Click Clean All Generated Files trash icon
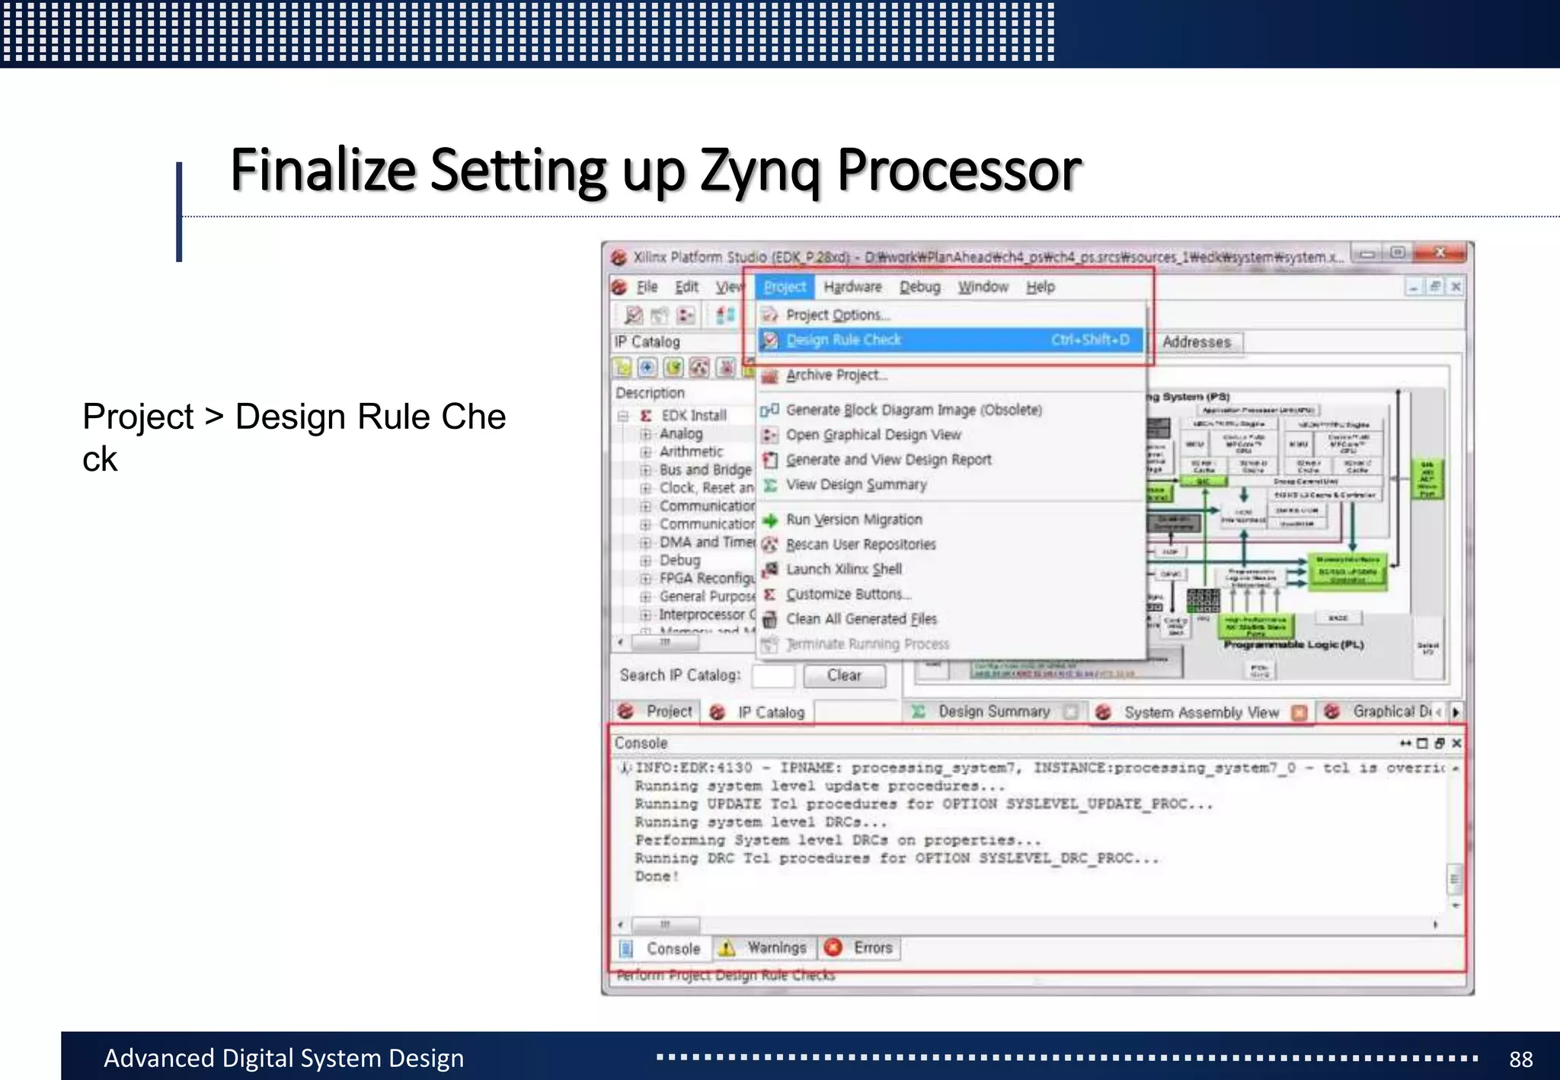1560x1080 pixels. 770,619
